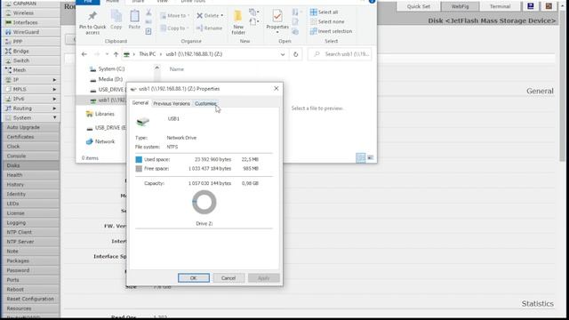Viewport: 569px width, 320px height.
Task: Expand MPLS submenu in RouterOS
Action: (30, 89)
